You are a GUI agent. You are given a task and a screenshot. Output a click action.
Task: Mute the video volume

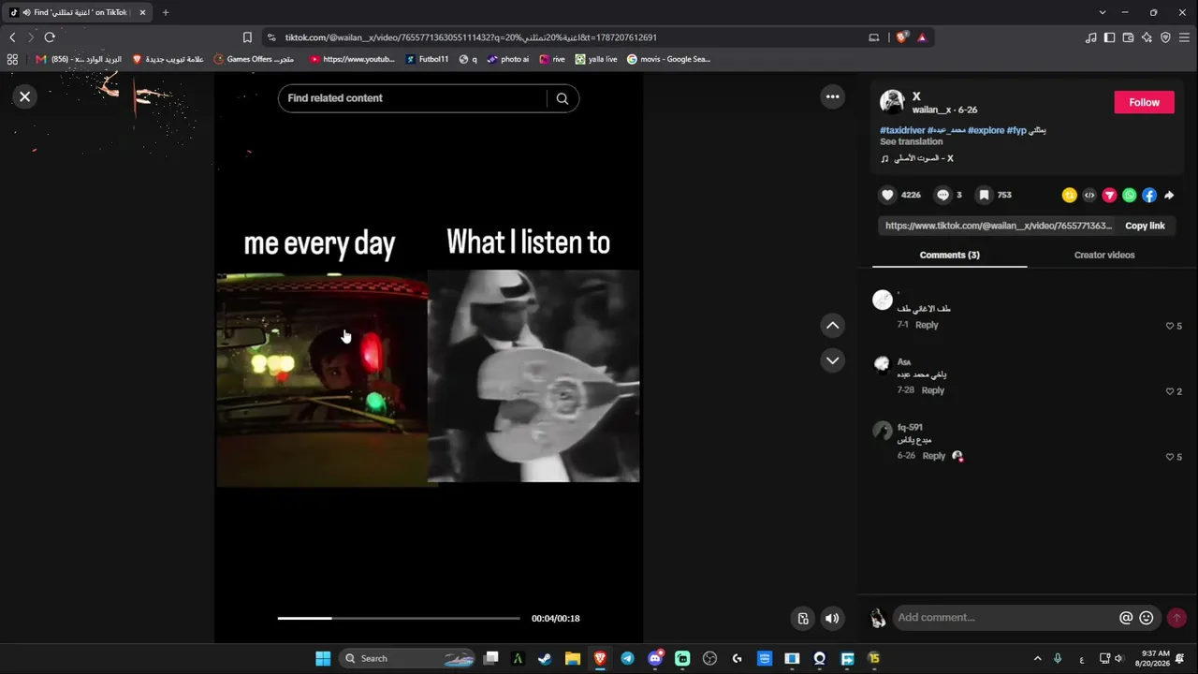click(832, 618)
